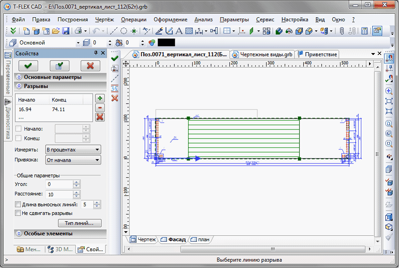Open the Файл menu
This screenshot has height=268, width=399.
[x=18, y=20]
